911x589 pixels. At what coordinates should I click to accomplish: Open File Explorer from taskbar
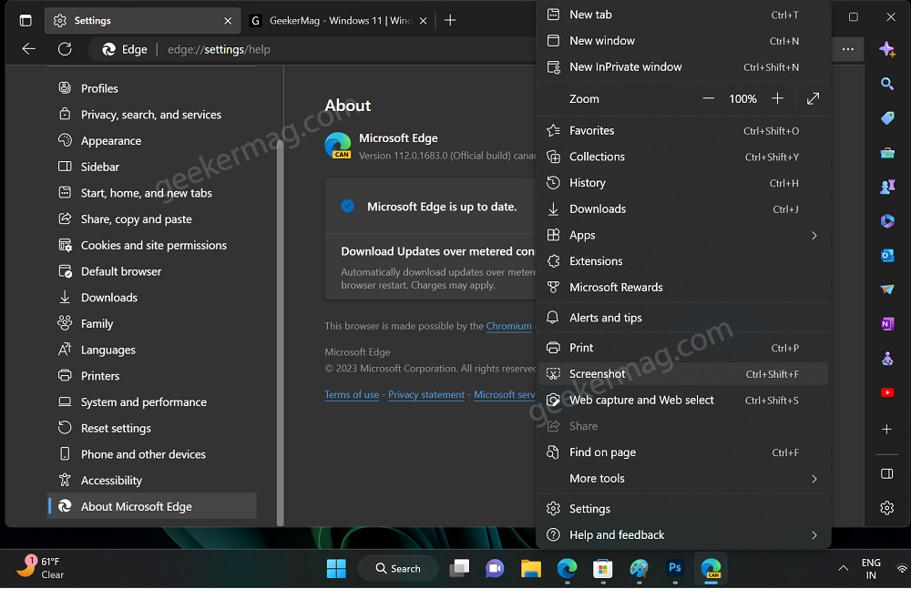point(530,569)
